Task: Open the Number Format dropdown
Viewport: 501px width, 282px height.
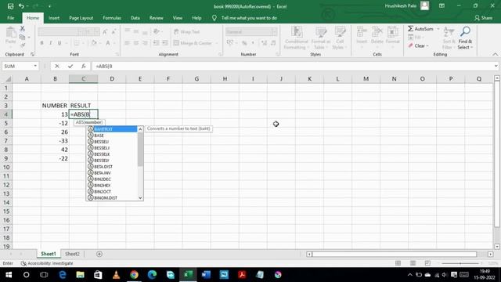Action: click(x=274, y=31)
